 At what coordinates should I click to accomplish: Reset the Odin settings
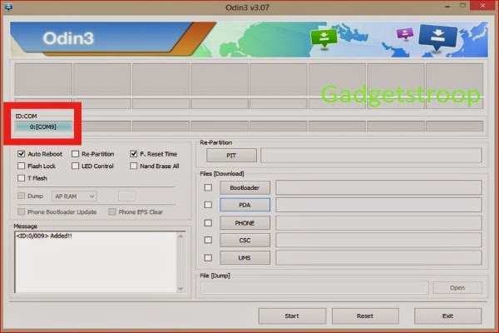(365, 316)
